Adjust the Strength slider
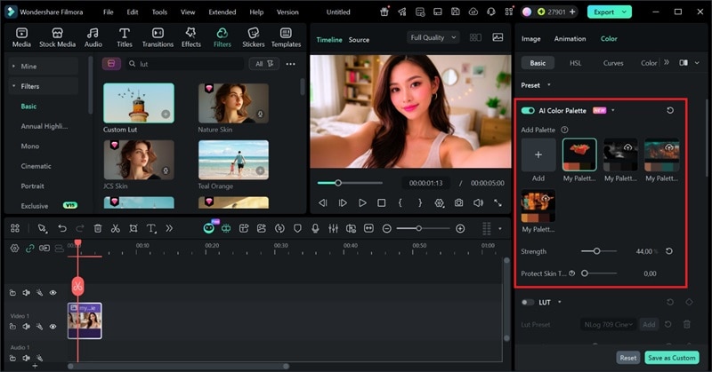Viewport: 712px width, 372px height. (596, 251)
